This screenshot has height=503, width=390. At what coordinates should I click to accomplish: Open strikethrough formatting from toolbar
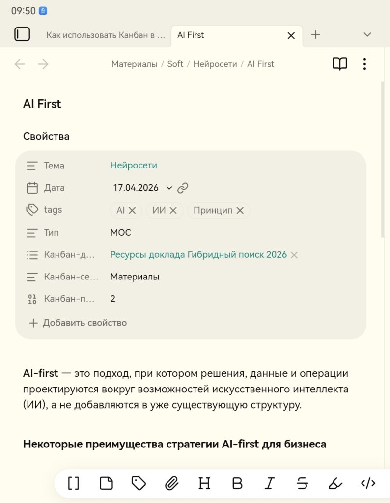tap(303, 483)
